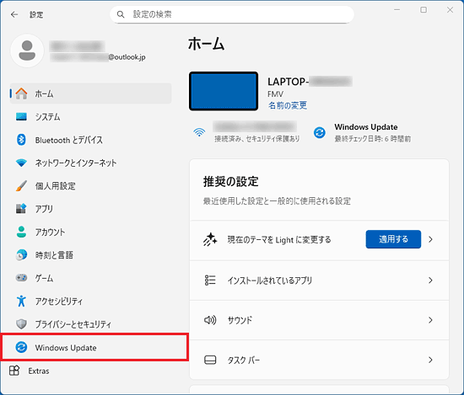Viewport: 464px width, 395px height.
Task: Maximize the Settings window
Action: tap(424, 10)
